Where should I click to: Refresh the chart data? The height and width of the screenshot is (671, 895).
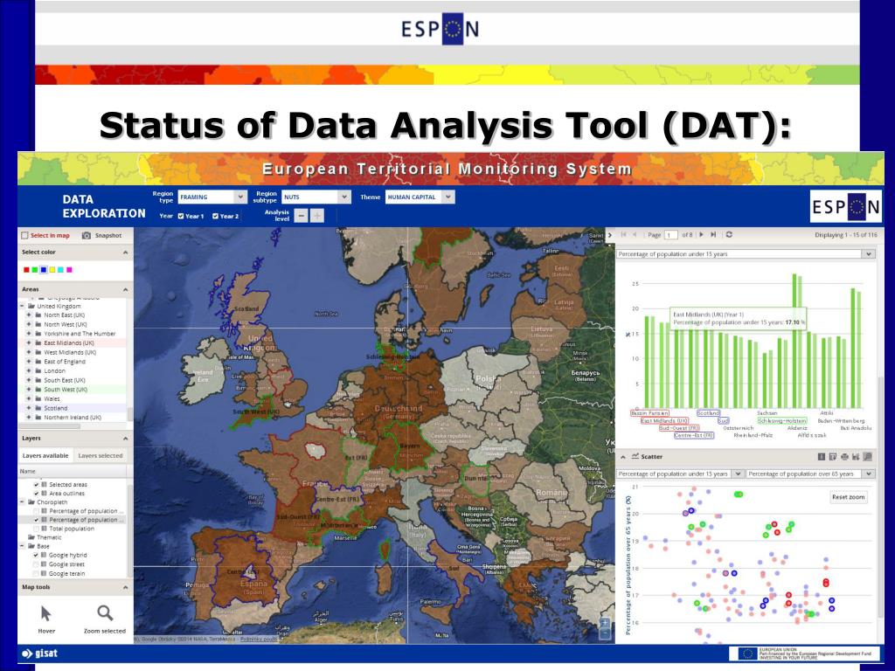tap(729, 234)
